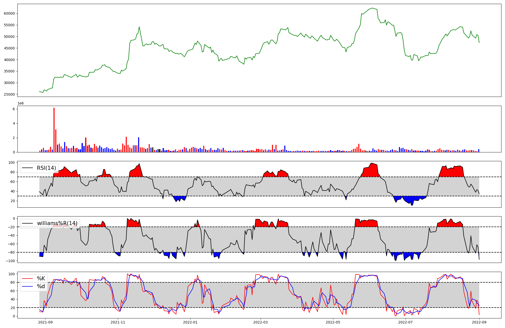Click the -100 Williams axis tick label

tap(10, 261)
